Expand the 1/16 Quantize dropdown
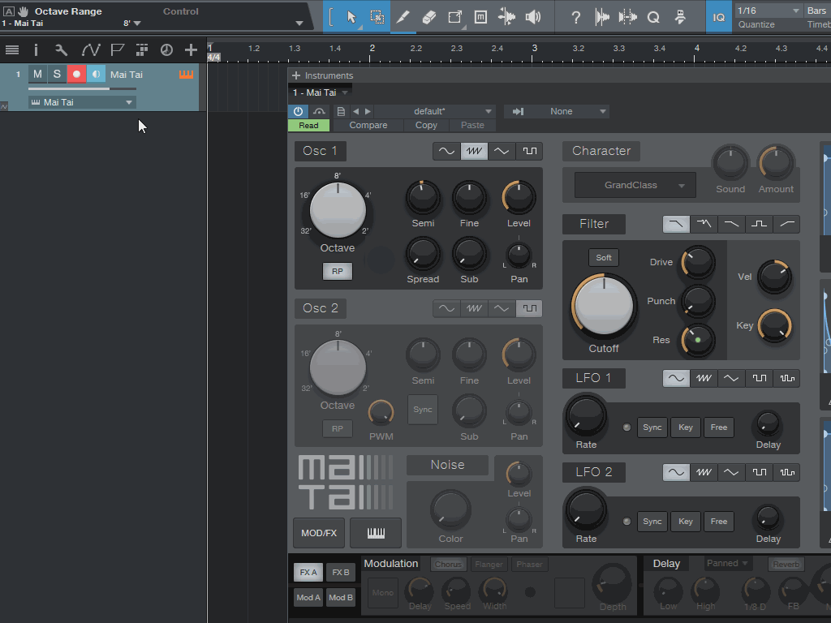The image size is (831, 623). point(768,11)
